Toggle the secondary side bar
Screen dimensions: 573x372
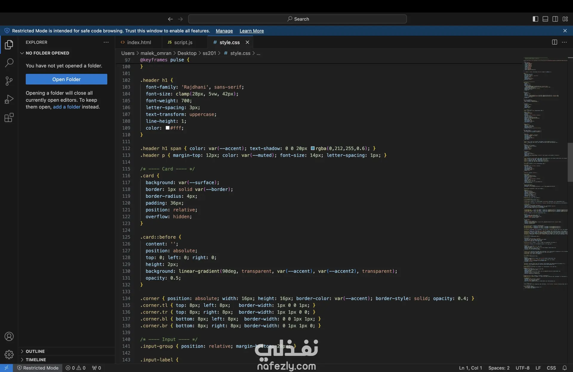pos(555,19)
